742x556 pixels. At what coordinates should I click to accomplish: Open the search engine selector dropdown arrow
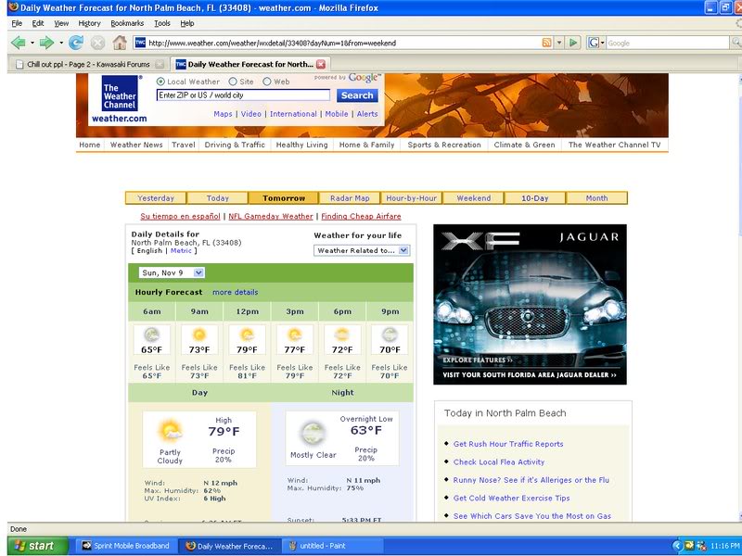click(602, 43)
